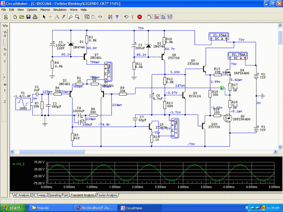Mirror selected part icon

click(x=100, y=17)
